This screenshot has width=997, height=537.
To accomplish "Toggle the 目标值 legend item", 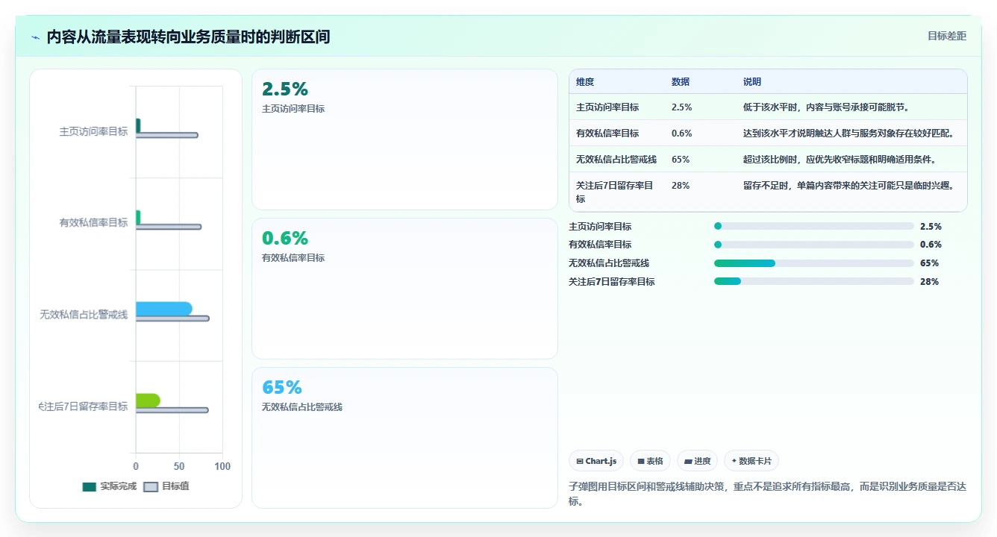I will 166,486.
